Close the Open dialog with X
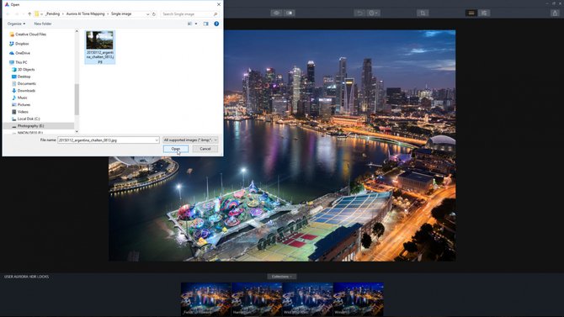The width and height of the screenshot is (564, 317). pyautogui.click(x=219, y=4)
